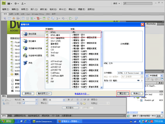Click layout list scroll down arrow
Image resolution: width=165 pixels, height=124 pixels.
(x=101, y=87)
